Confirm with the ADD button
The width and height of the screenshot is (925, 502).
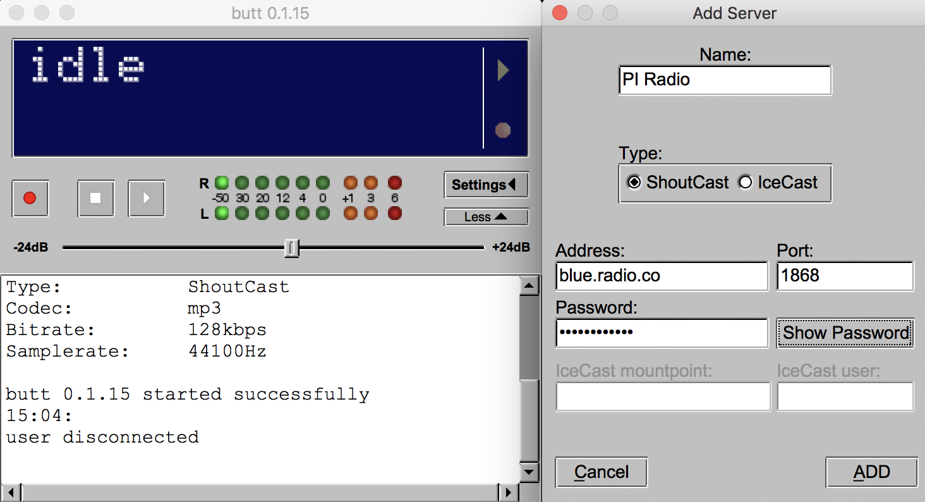click(x=871, y=472)
